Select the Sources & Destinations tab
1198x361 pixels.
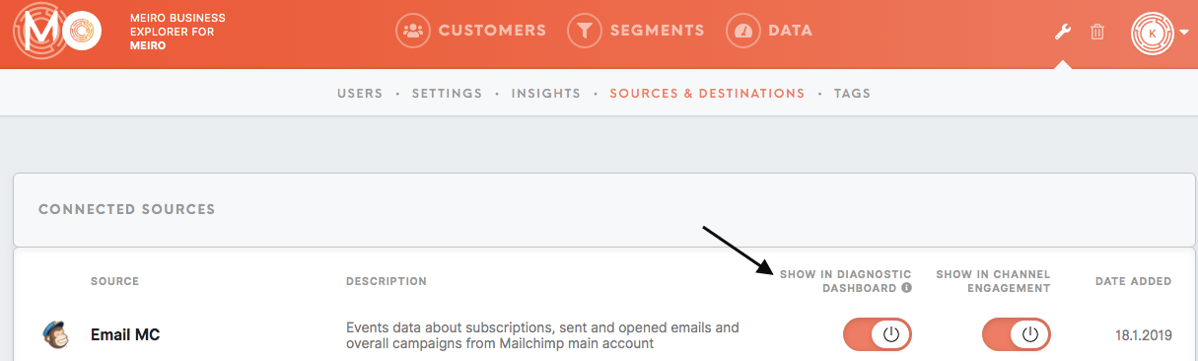coord(707,94)
